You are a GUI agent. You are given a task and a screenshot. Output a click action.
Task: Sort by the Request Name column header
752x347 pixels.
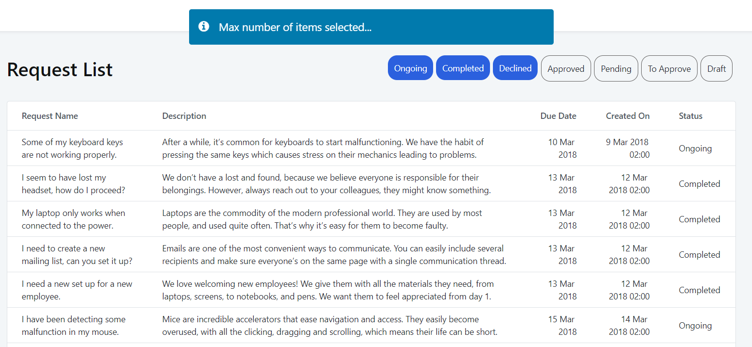(x=50, y=116)
